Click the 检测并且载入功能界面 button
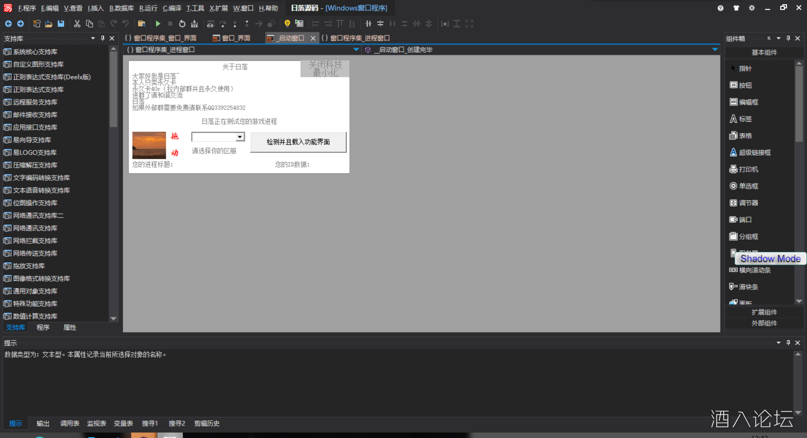Image resolution: width=807 pixels, height=438 pixels. (298, 142)
